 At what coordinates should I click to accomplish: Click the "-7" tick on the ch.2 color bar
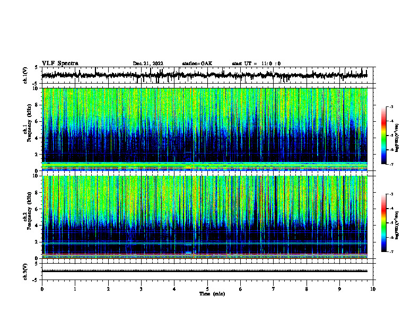tap(391, 251)
